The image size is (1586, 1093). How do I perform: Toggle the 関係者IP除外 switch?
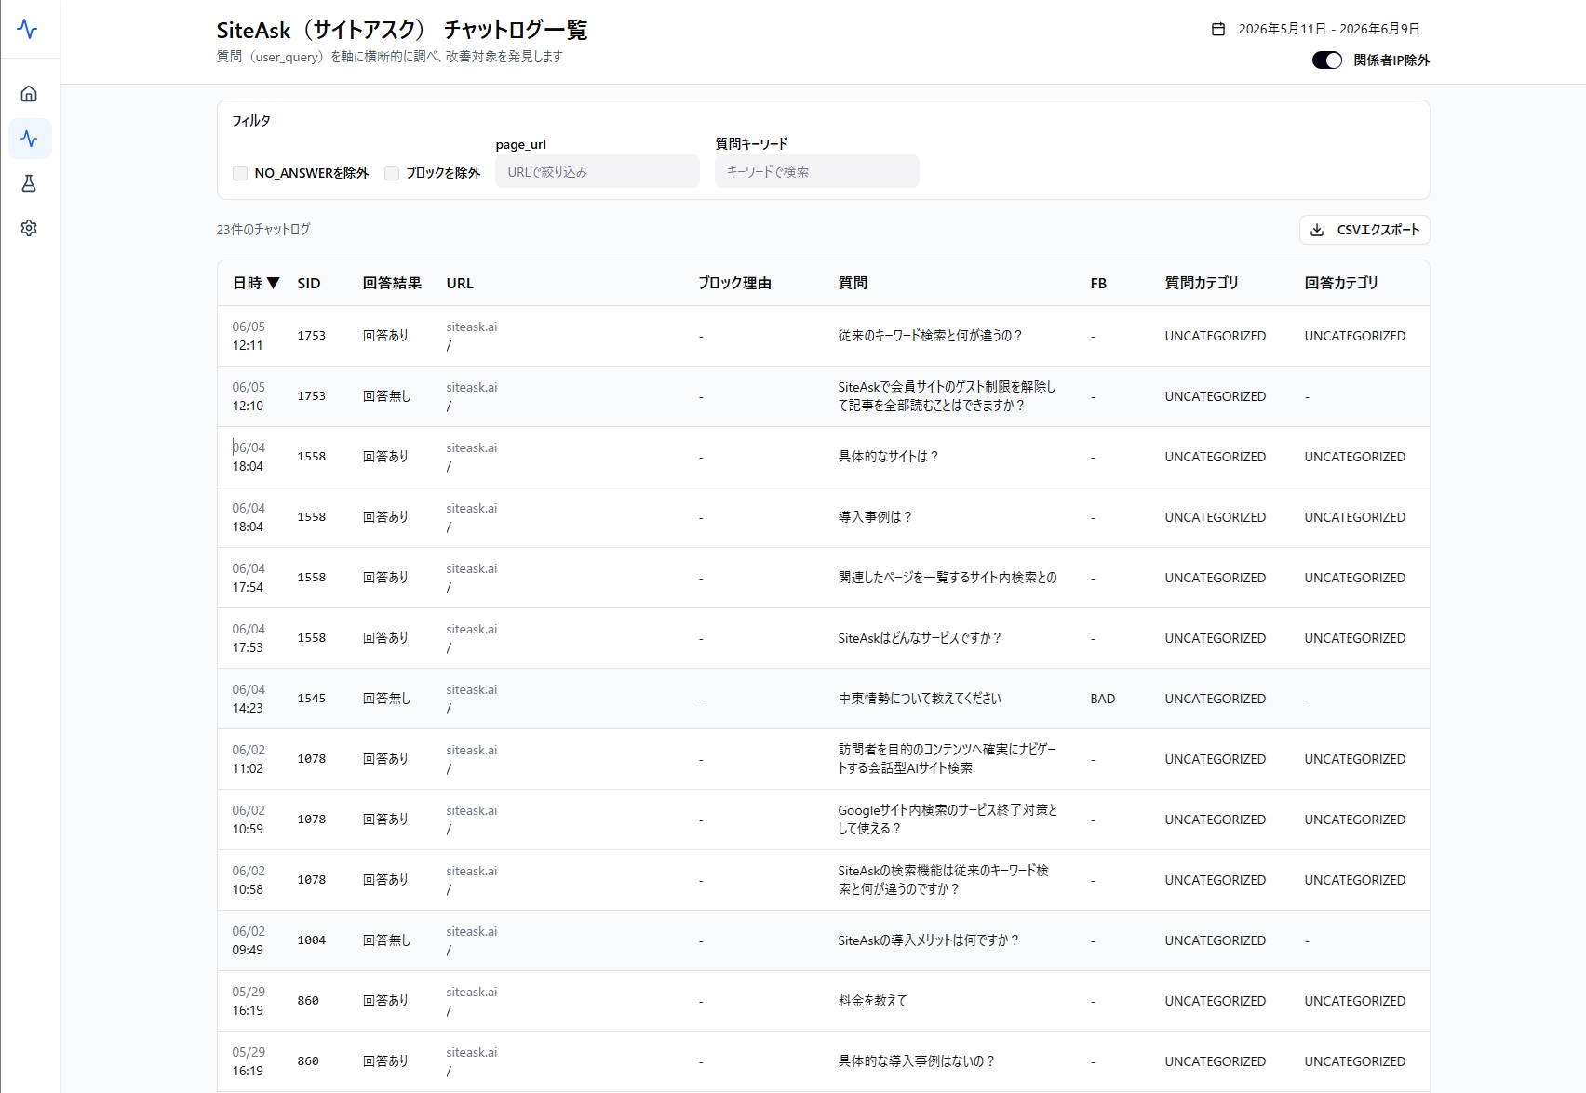[1326, 60]
